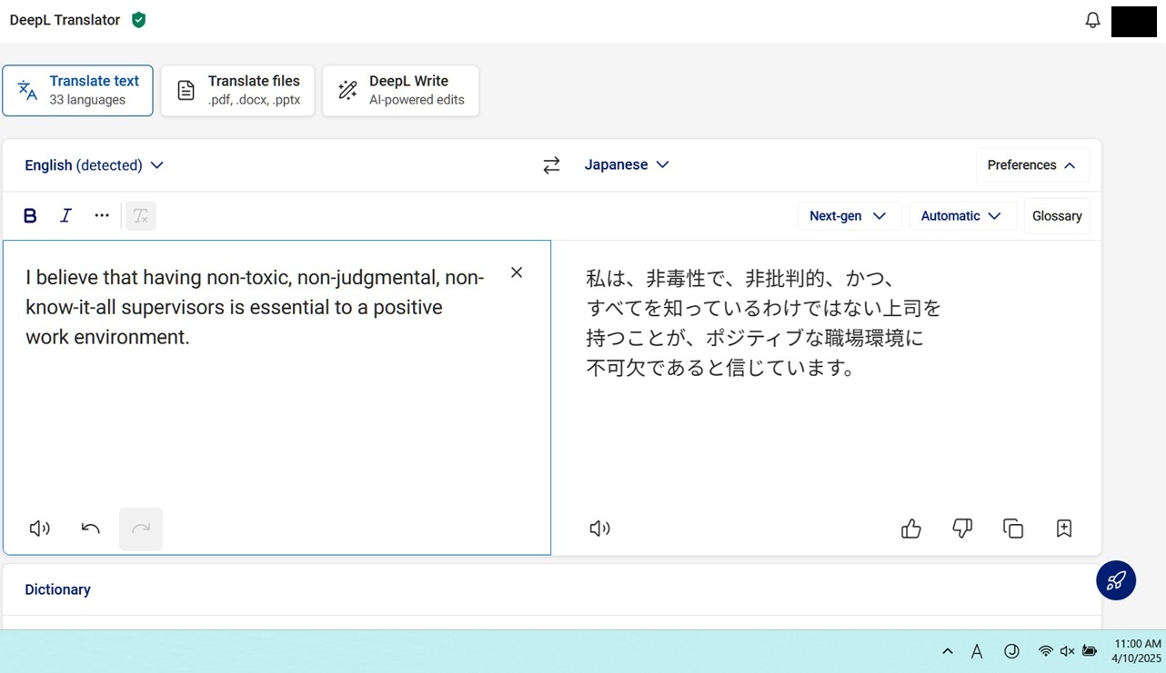Switch to the Translate text tab
Viewport: 1166px width, 673px height.
77,91
